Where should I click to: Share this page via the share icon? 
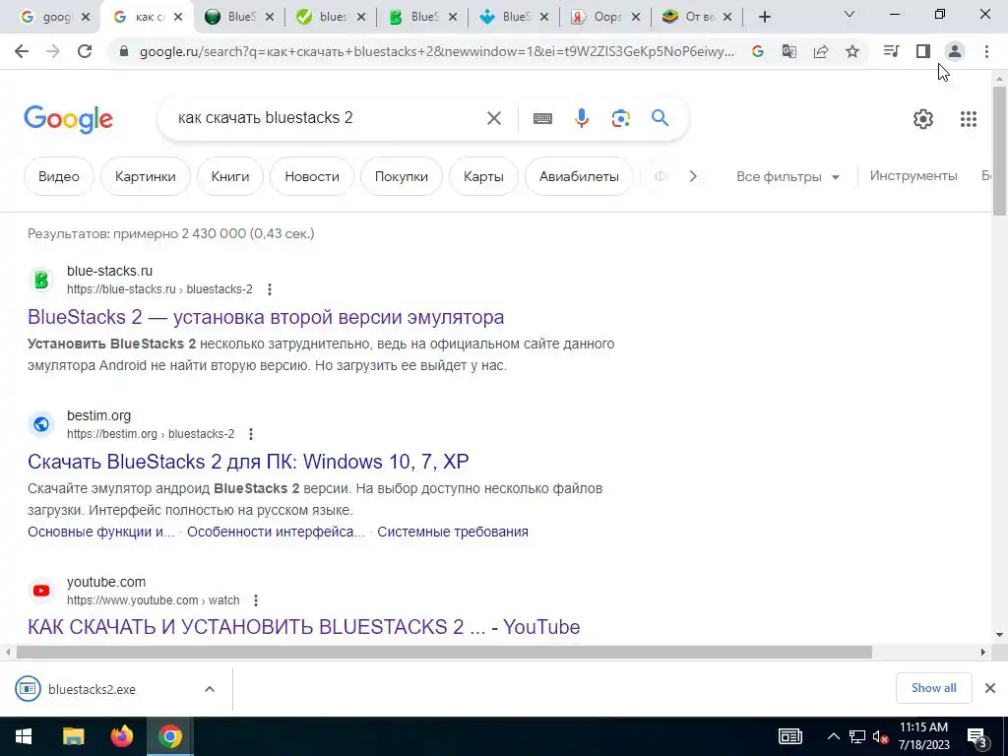[x=821, y=51]
